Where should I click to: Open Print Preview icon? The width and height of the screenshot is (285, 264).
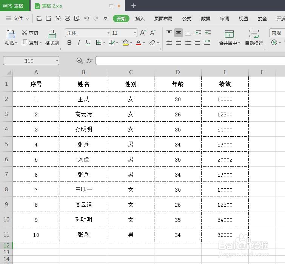click(x=77, y=18)
